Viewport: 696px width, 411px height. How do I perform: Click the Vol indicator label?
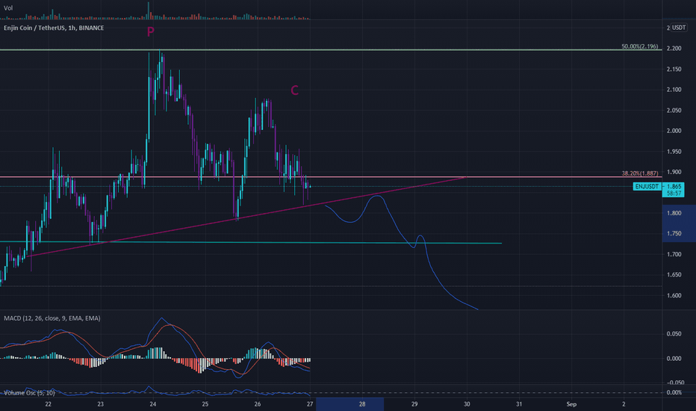[x=8, y=8]
